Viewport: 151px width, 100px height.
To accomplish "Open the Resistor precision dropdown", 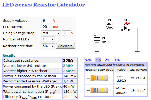I will (48, 46).
